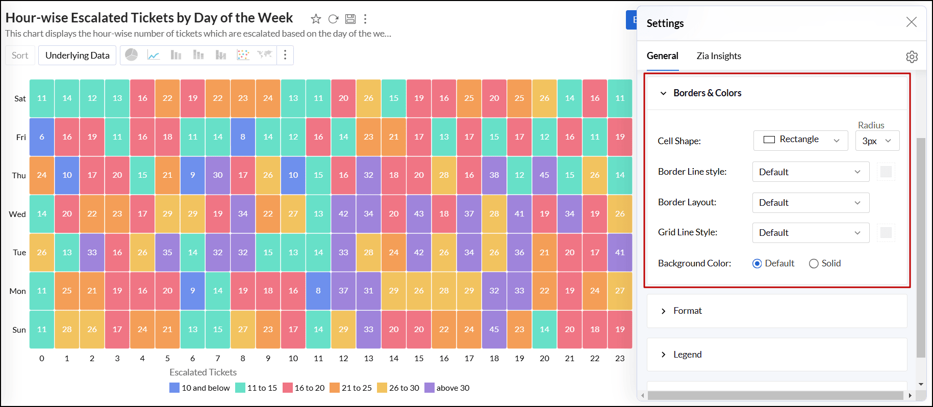
Task: Open the gear settings in the panel
Action: coord(912,57)
